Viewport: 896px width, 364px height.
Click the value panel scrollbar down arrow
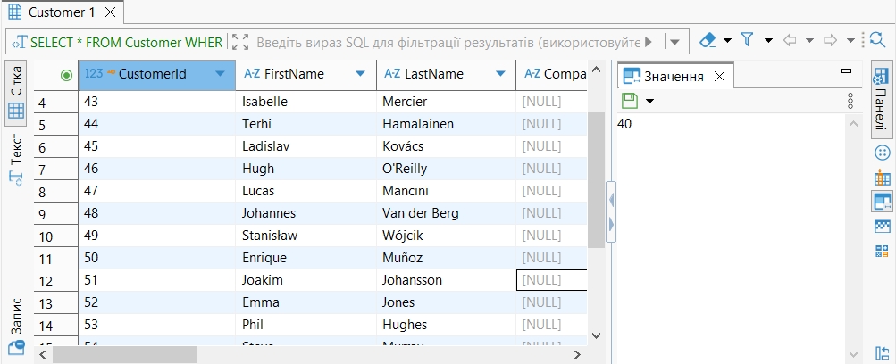pos(854,354)
